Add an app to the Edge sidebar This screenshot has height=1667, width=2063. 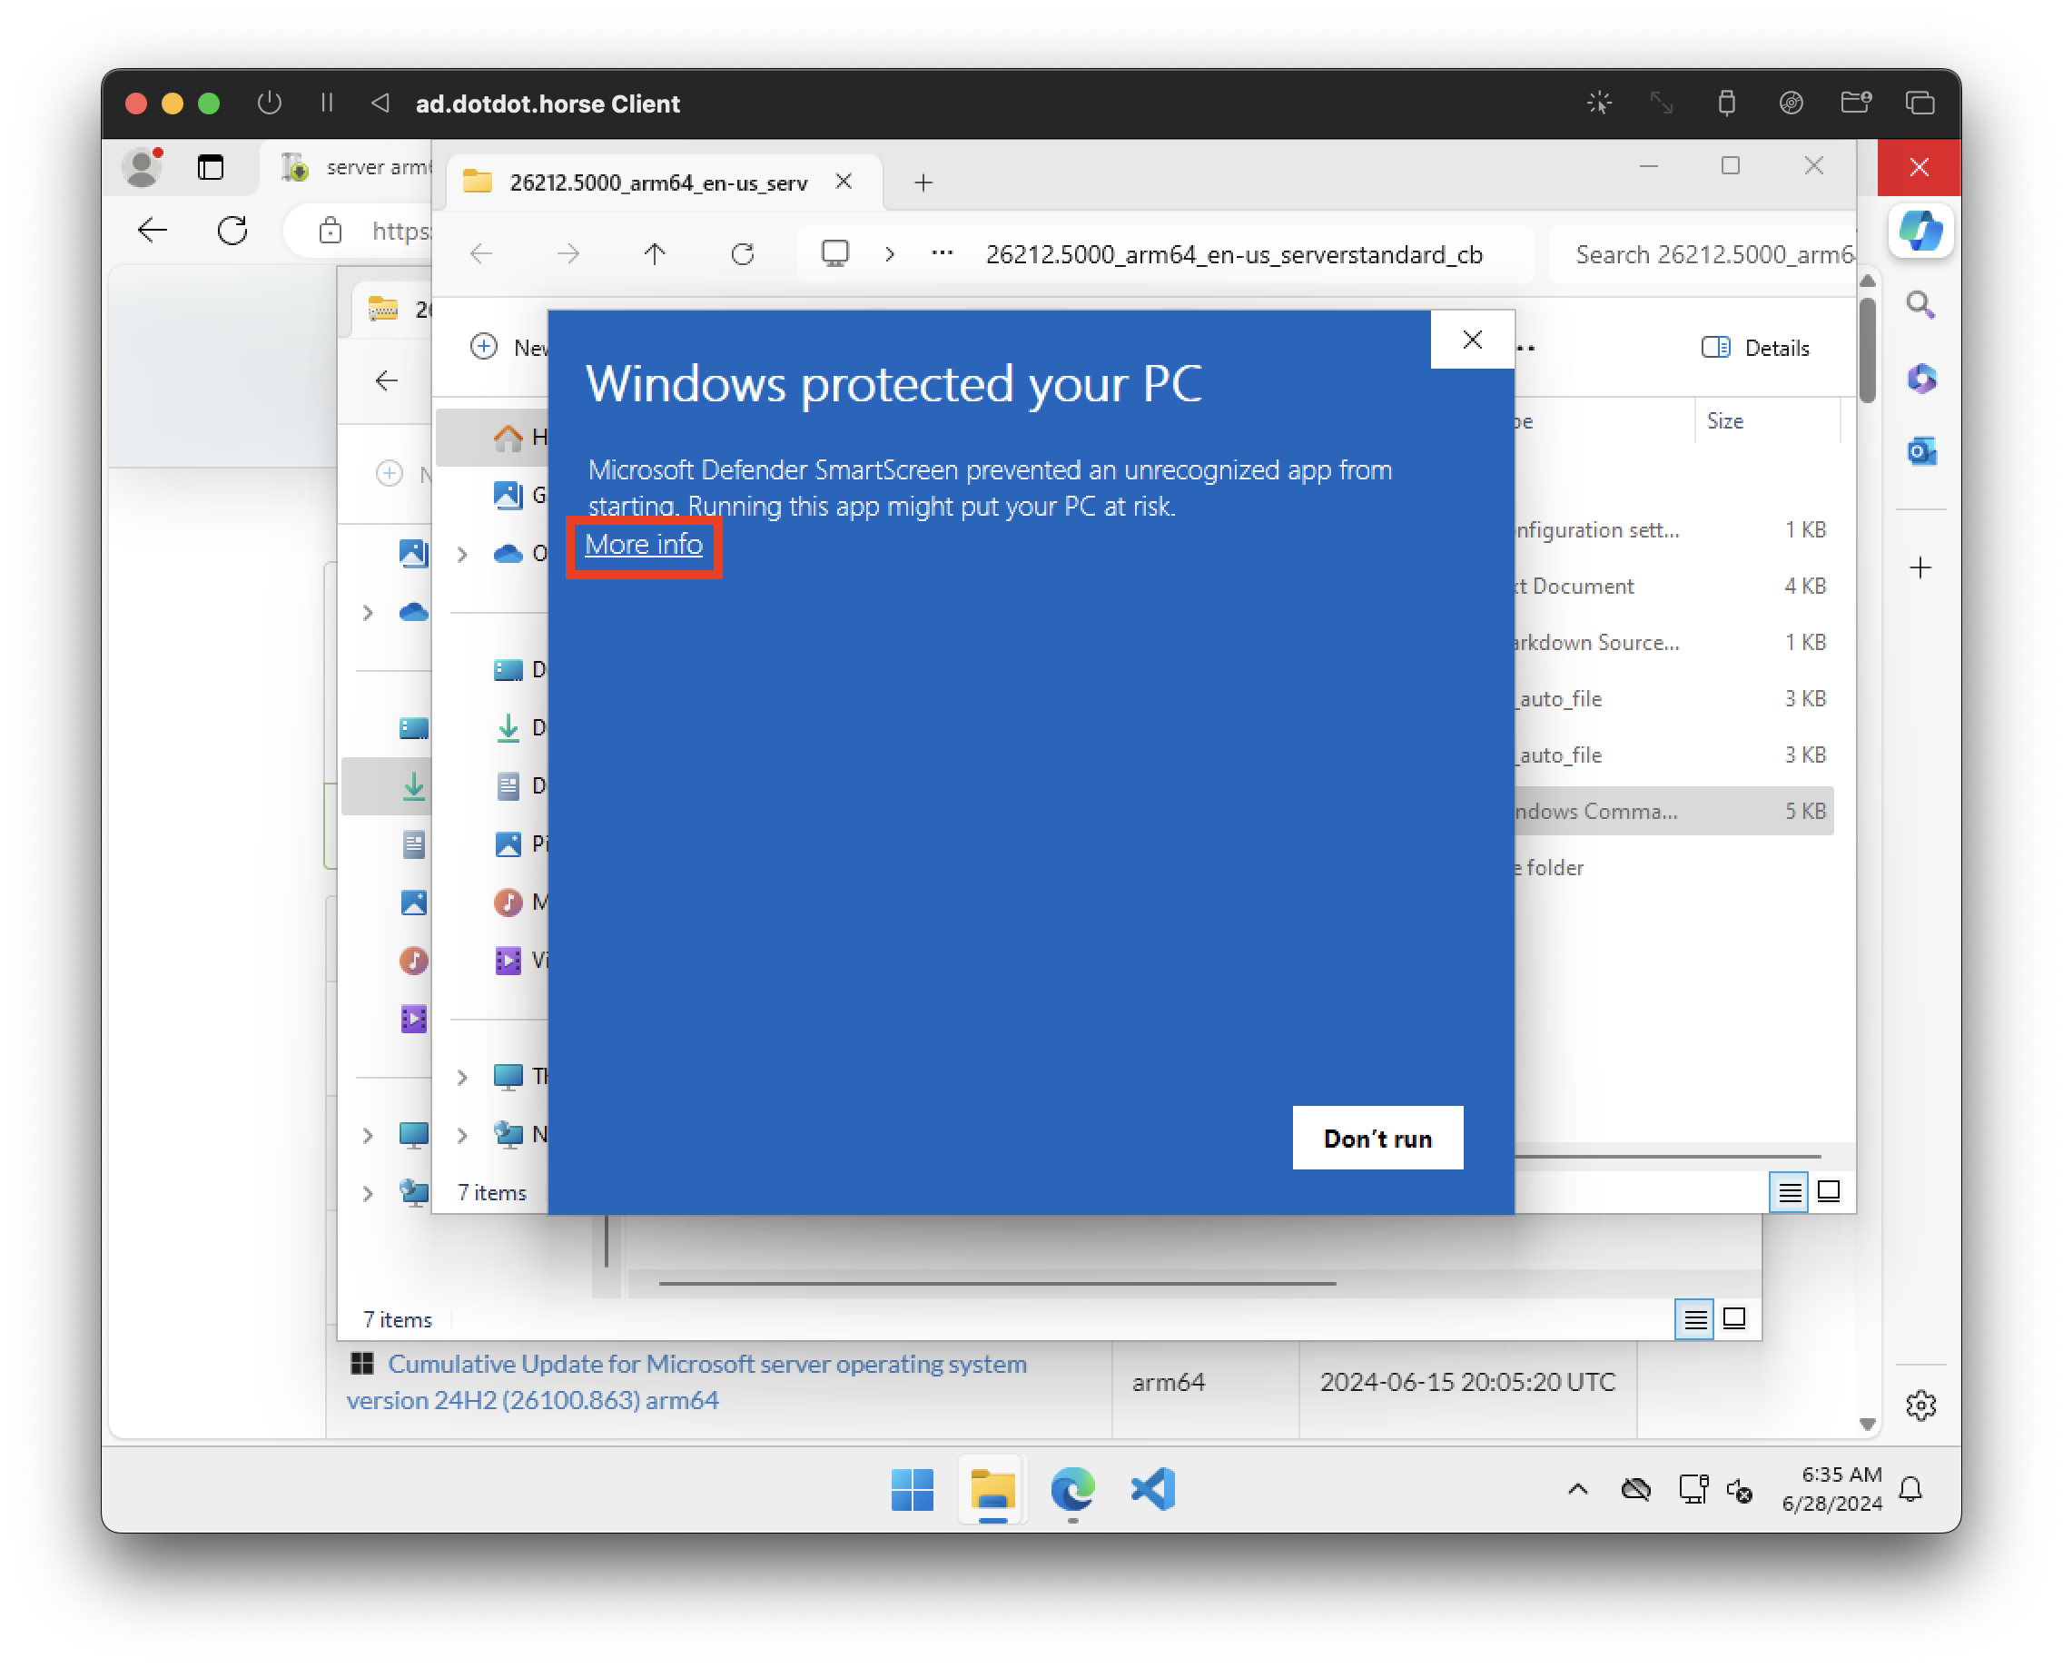[1919, 567]
